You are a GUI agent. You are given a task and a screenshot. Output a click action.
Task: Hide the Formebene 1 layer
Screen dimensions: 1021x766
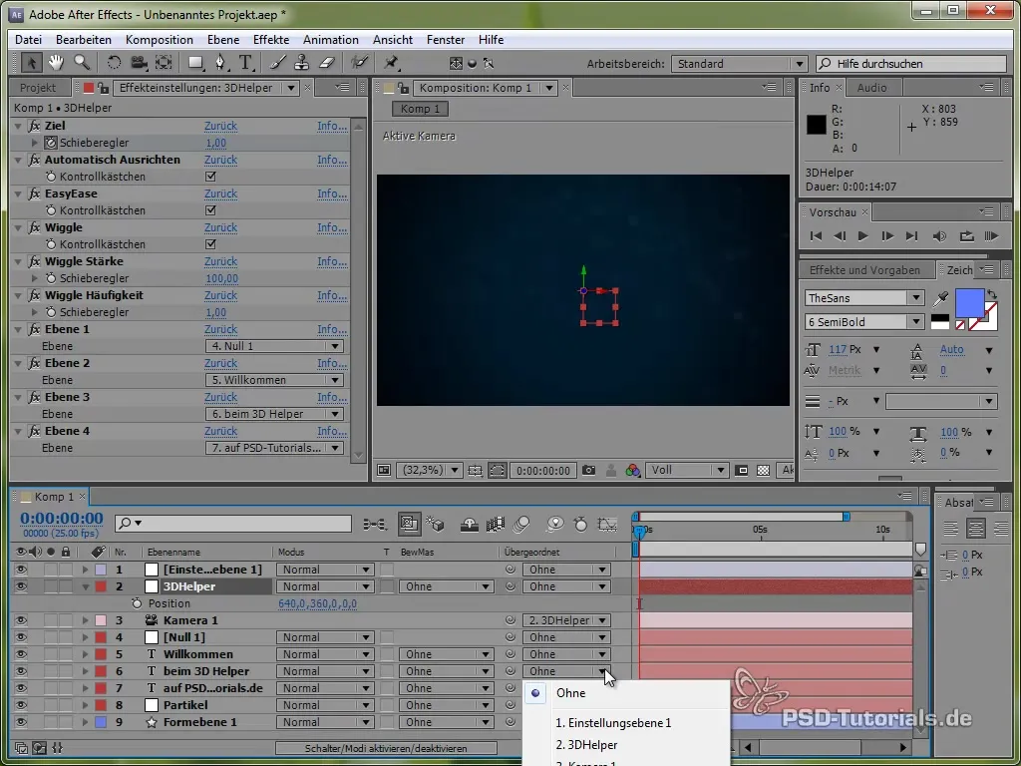tap(21, 722)
